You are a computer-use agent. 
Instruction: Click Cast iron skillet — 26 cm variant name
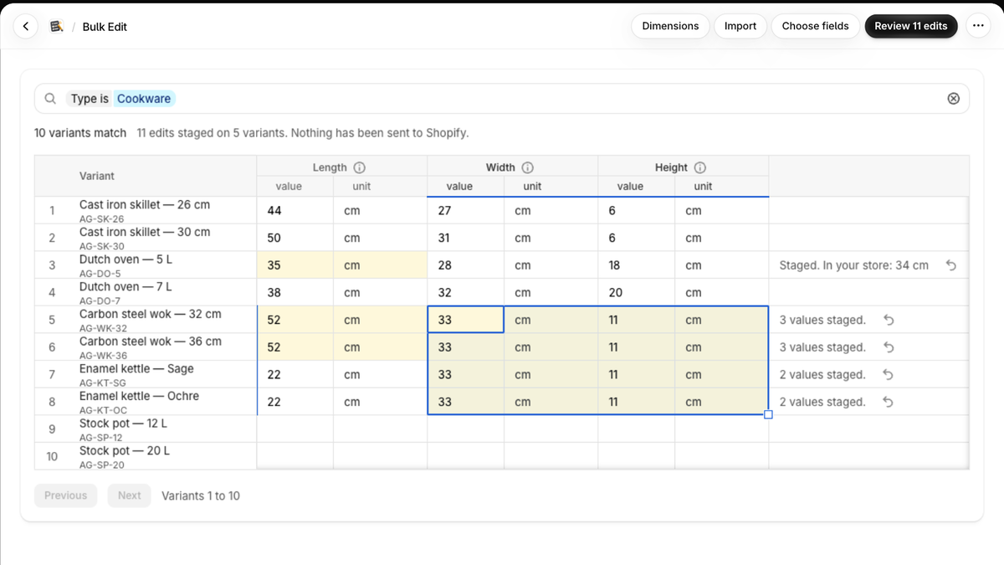pyautogui.click(x=145, y=204)
